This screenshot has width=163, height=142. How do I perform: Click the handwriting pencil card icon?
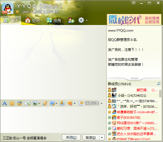click(27, 103)
